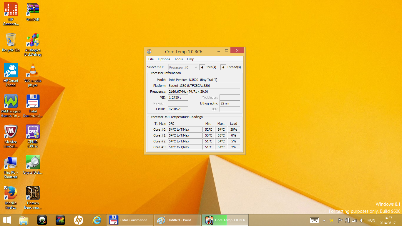The width and height of the screenshot is (402, 226).
Task: Show hidden system tray icons
Action: pos(324,220)
